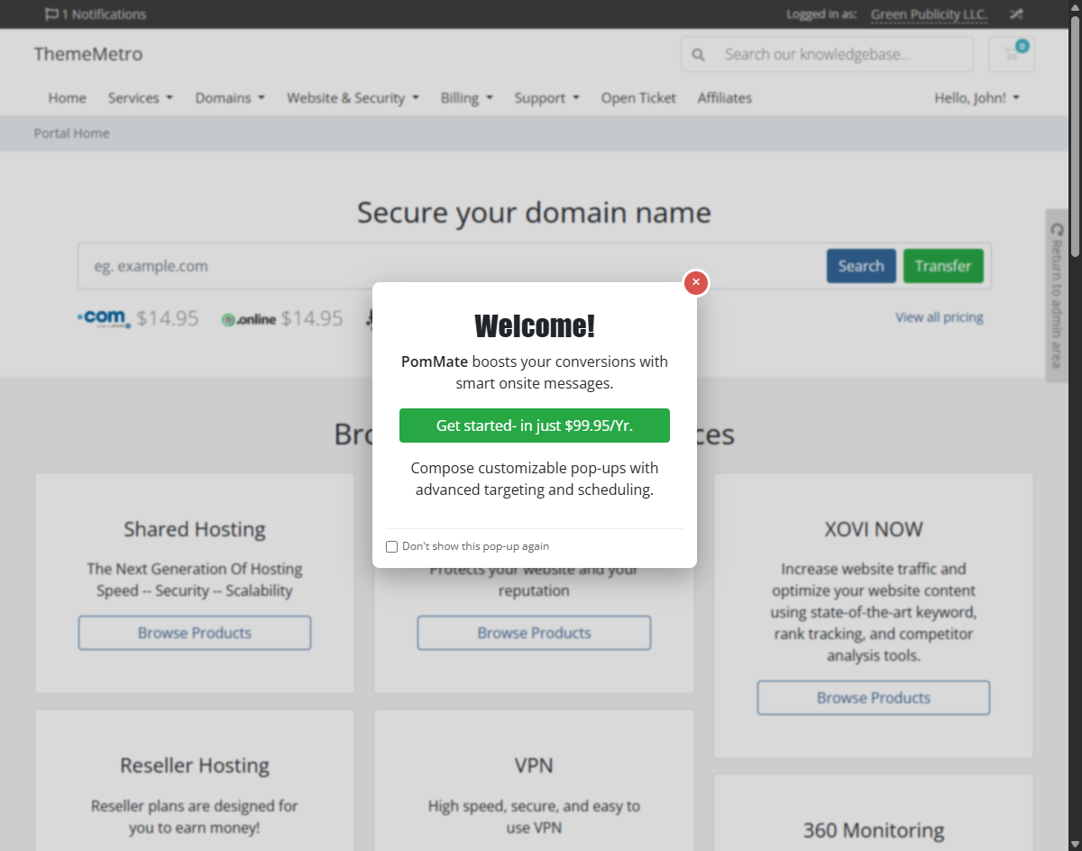The height and width of the screenshot is (851, 1082).
Task: Expand the Services dropdown menu
Action: click(141, 98)
